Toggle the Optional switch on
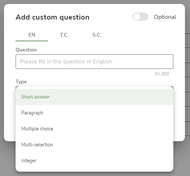This screenshot has height=176, width=190. tap(140, 17)
